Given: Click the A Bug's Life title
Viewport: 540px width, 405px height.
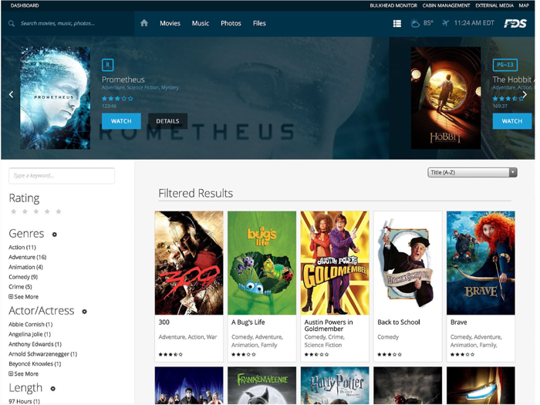Looking at the screenshot, I should [x=248, y=322].
